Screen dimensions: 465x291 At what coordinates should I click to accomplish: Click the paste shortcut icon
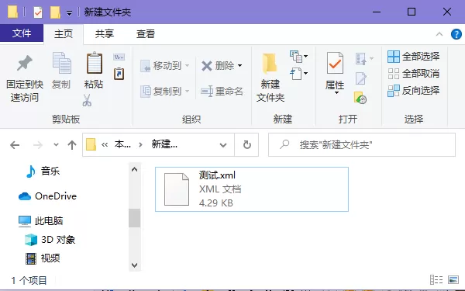119,74
